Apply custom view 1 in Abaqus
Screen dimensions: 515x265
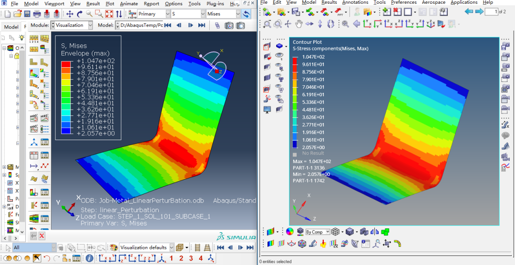pyautogui.click(x=172, y=258)
